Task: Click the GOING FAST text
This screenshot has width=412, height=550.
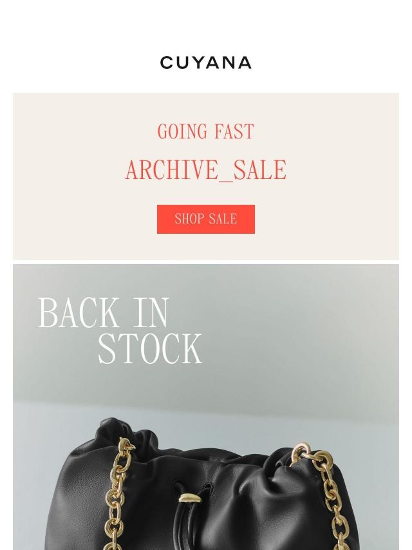Action: click(206, 132)
